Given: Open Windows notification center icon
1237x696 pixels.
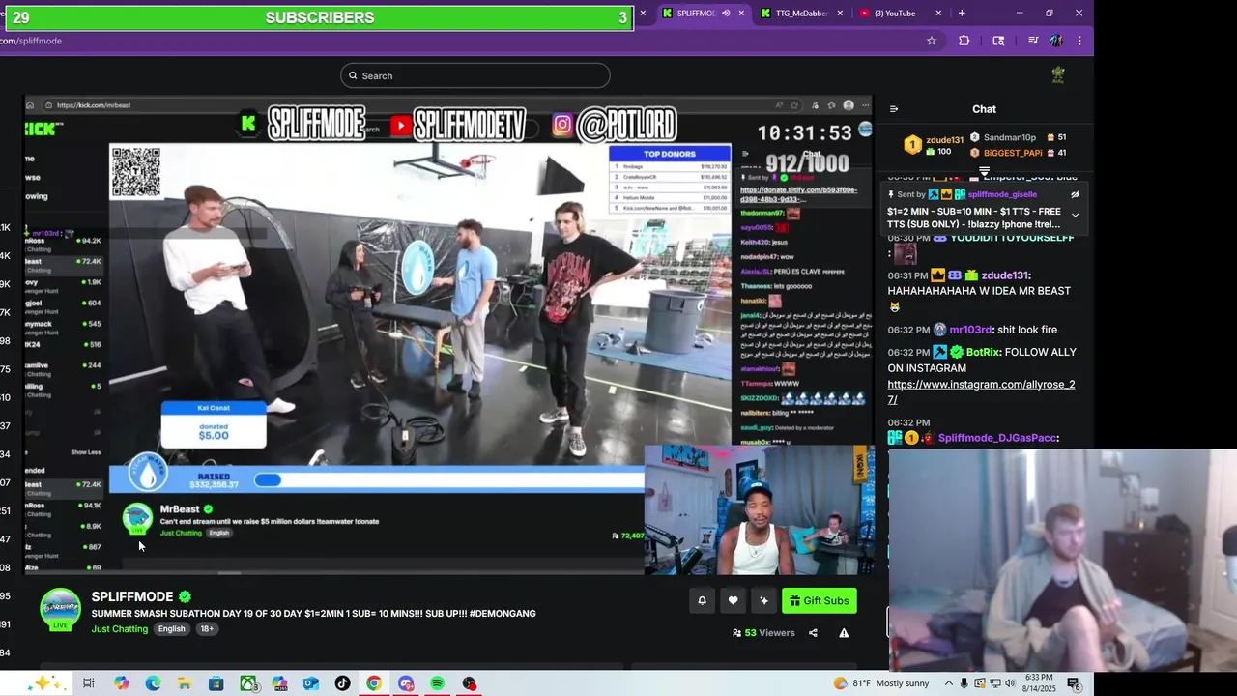Looking at the screenshot, I should click(1074, 683).
